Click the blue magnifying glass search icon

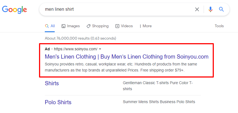point(221,9)
